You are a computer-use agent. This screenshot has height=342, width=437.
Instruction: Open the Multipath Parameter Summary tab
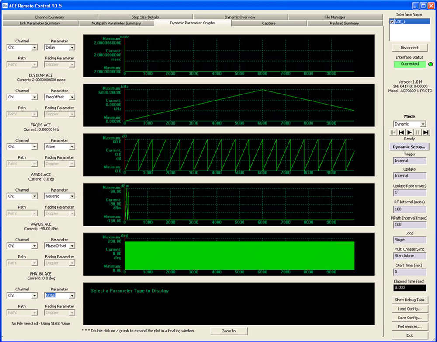click(116, 23)
